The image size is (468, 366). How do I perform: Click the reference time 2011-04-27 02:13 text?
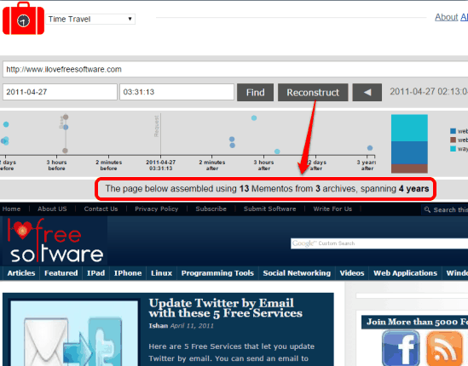[x=429, y=92]
